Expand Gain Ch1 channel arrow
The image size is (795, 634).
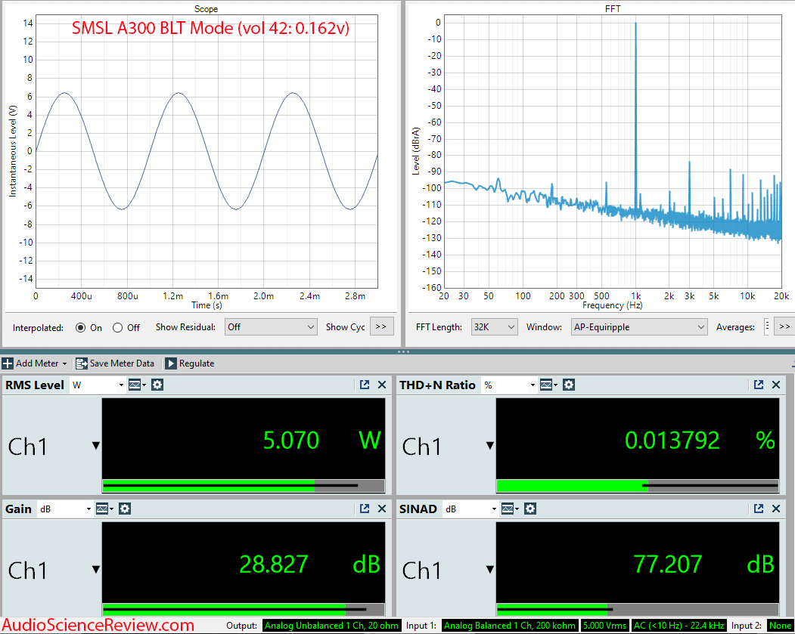96,569
